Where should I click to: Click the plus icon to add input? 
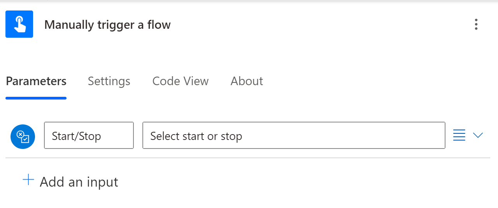point(28,180)
